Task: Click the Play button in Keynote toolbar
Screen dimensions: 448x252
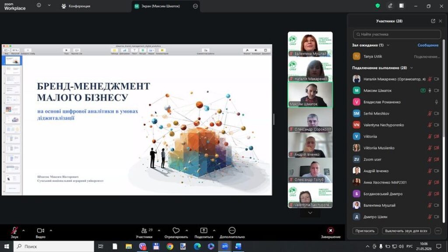Action: pyautogui.click(x=66, y=51)
